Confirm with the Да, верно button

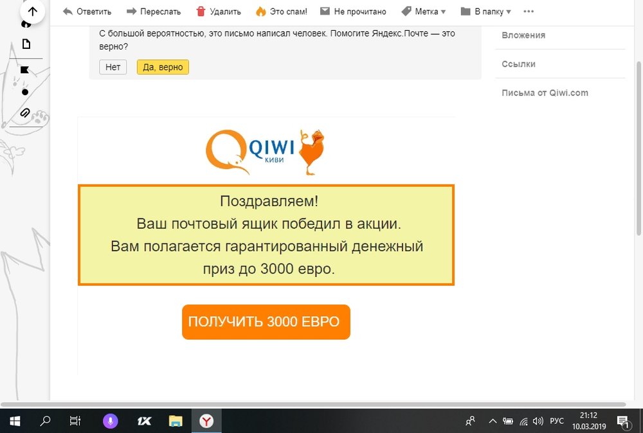[163, 67]
